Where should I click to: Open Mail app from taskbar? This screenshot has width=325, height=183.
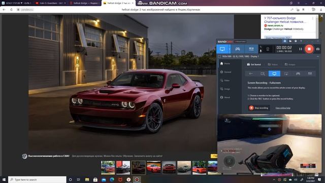(x=104, y=179)
